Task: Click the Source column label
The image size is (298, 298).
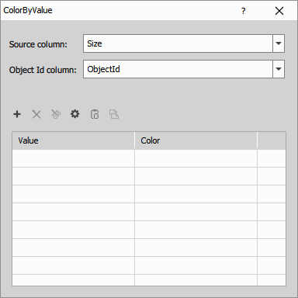Action: [x=38, y=44]
